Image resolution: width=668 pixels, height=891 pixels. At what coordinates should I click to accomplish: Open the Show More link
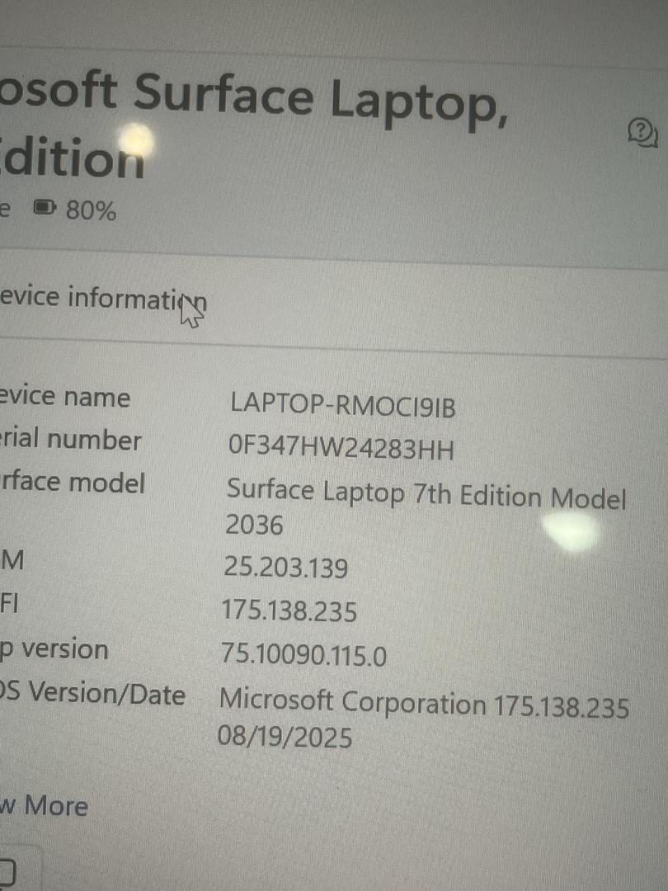[44, 806]
